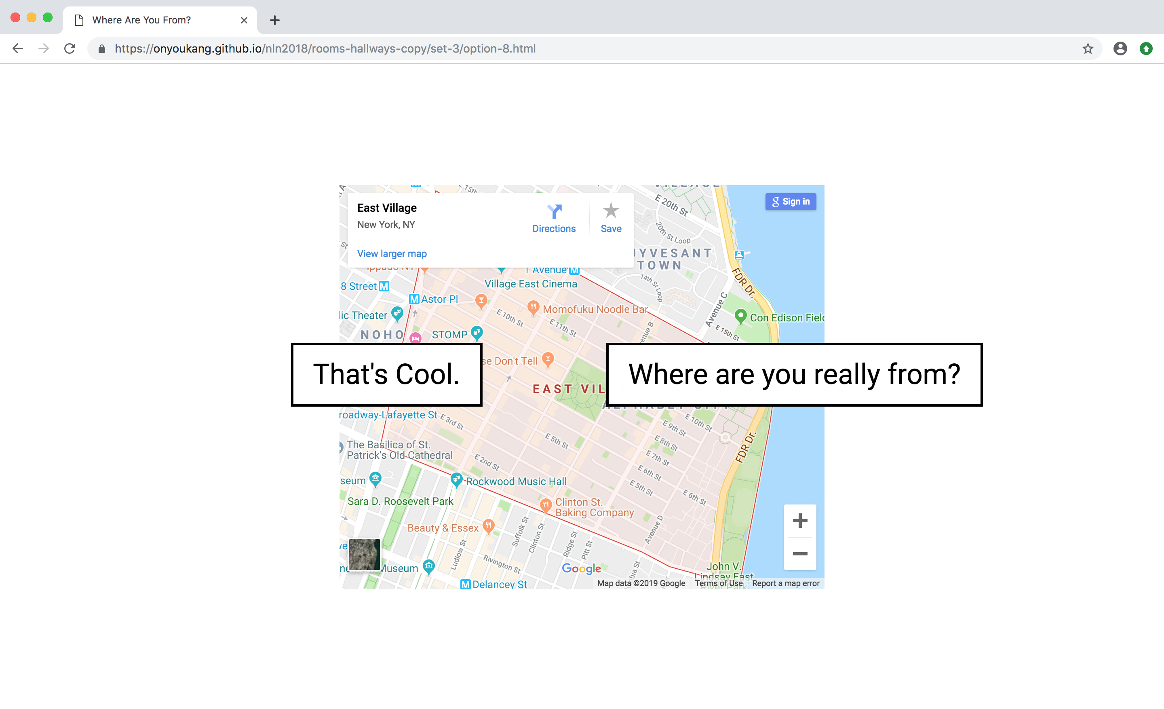
Task: Click the Save star icon
Action: pos(610,211)
